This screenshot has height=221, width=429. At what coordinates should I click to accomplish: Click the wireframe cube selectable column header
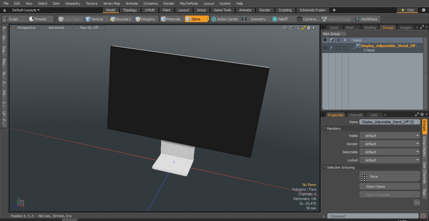point(338,40)
